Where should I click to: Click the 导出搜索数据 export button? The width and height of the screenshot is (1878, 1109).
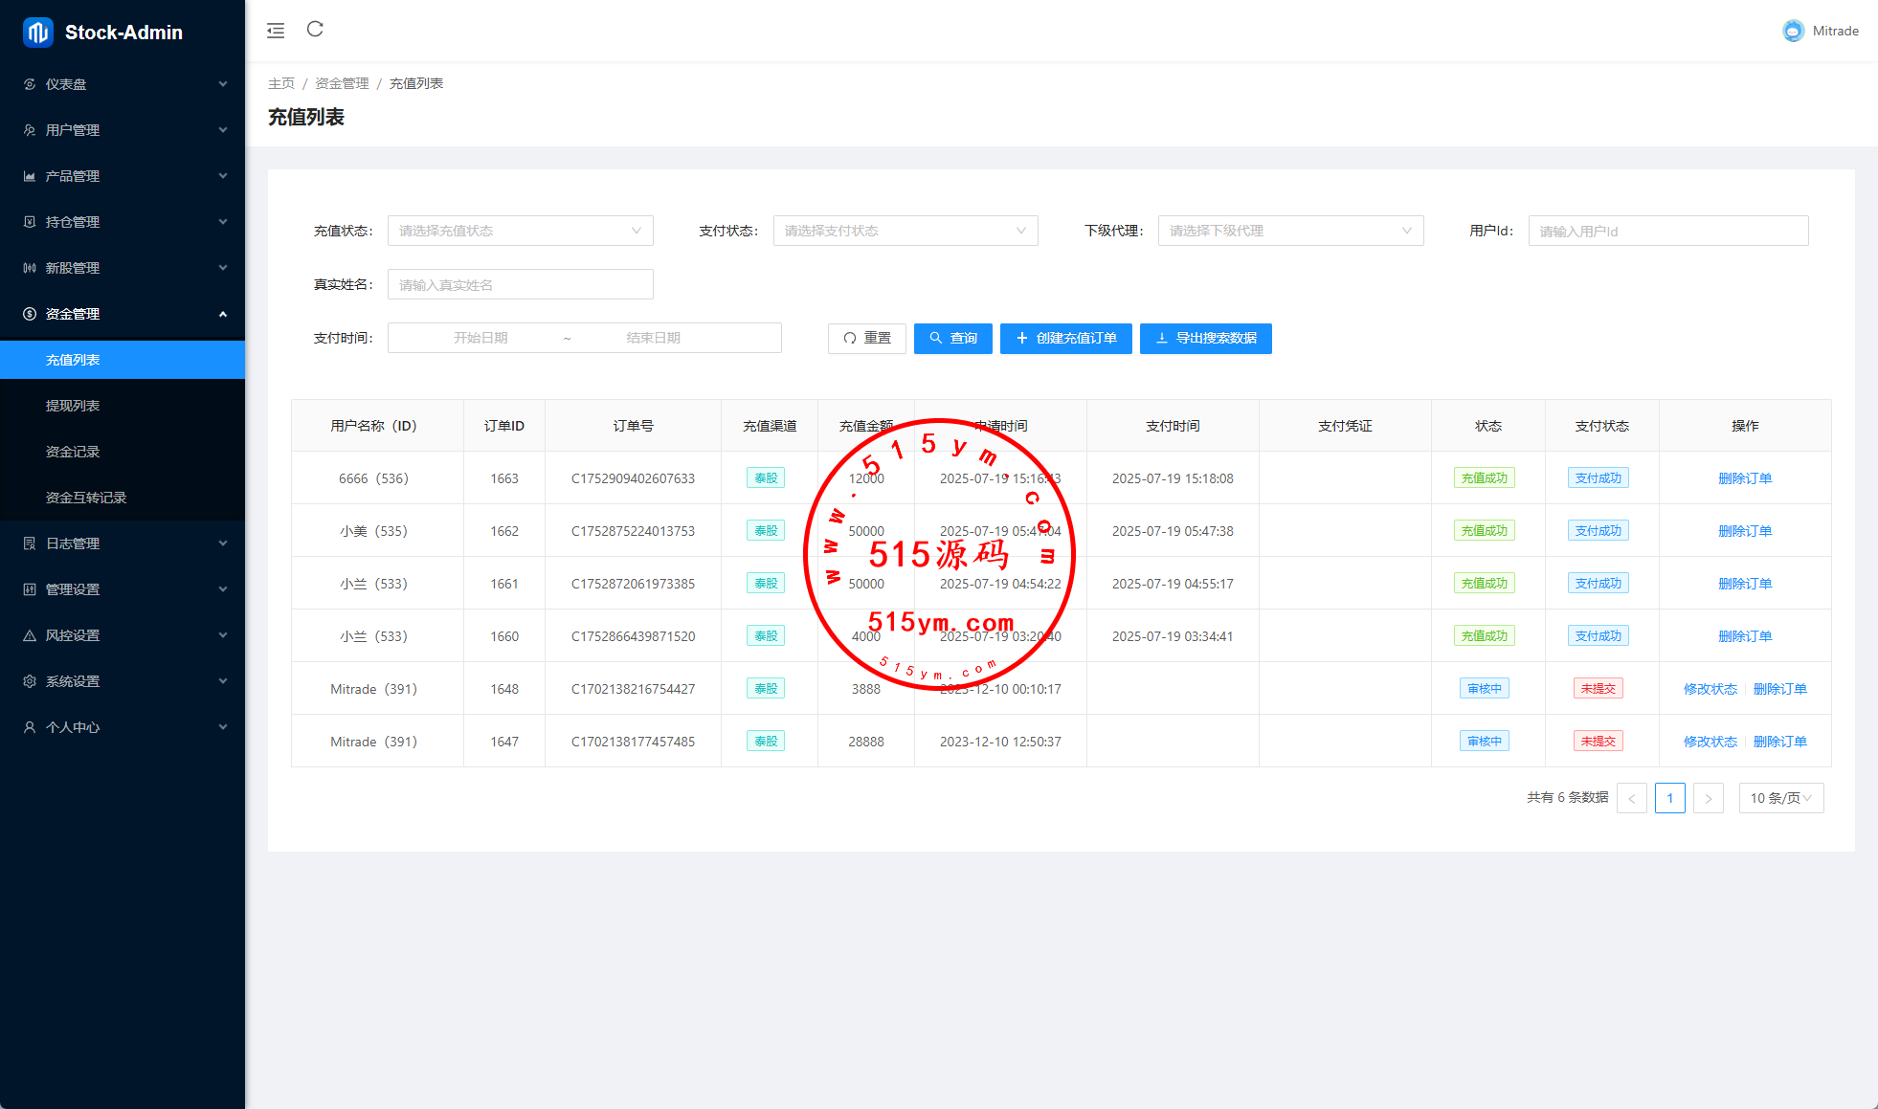[1205, 338]
